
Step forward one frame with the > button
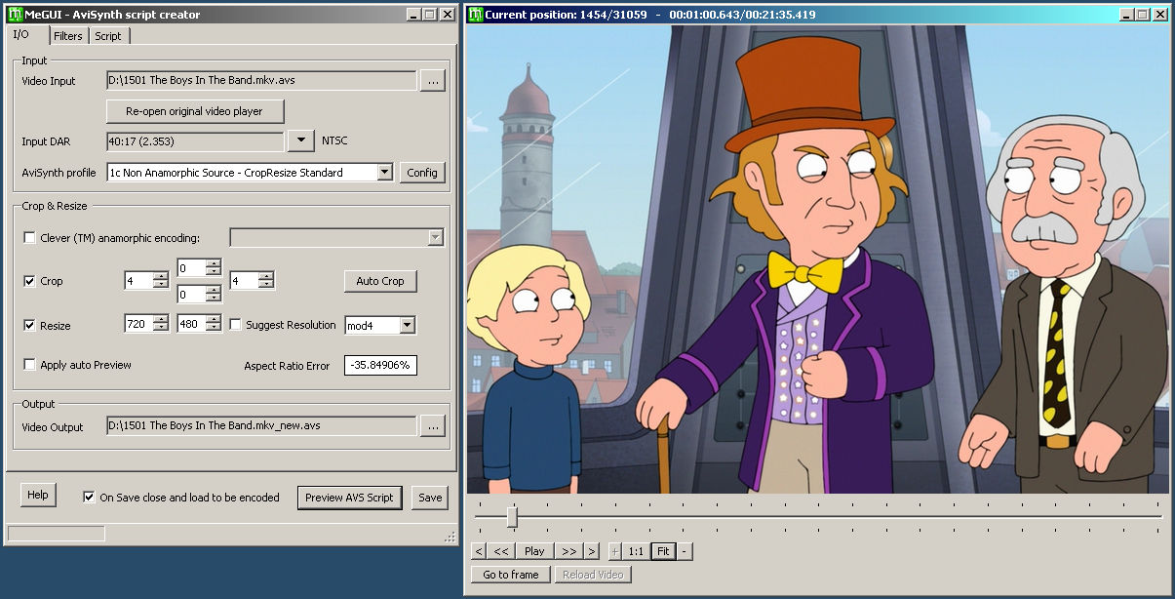[591, 551]
